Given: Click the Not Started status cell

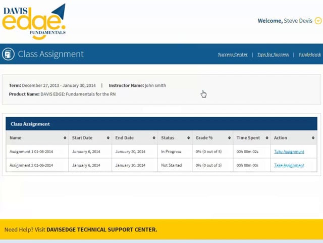Looking at the screenshot, I should [175, 165].
